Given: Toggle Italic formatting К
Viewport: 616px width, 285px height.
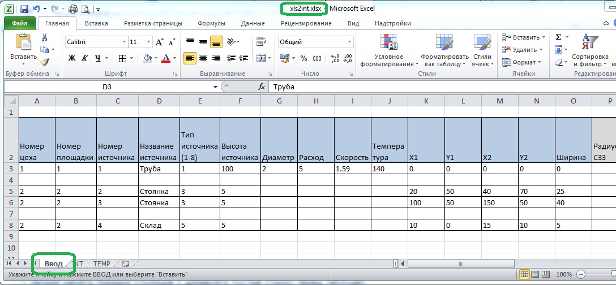Looking at the screenshot, I should 84,58.
